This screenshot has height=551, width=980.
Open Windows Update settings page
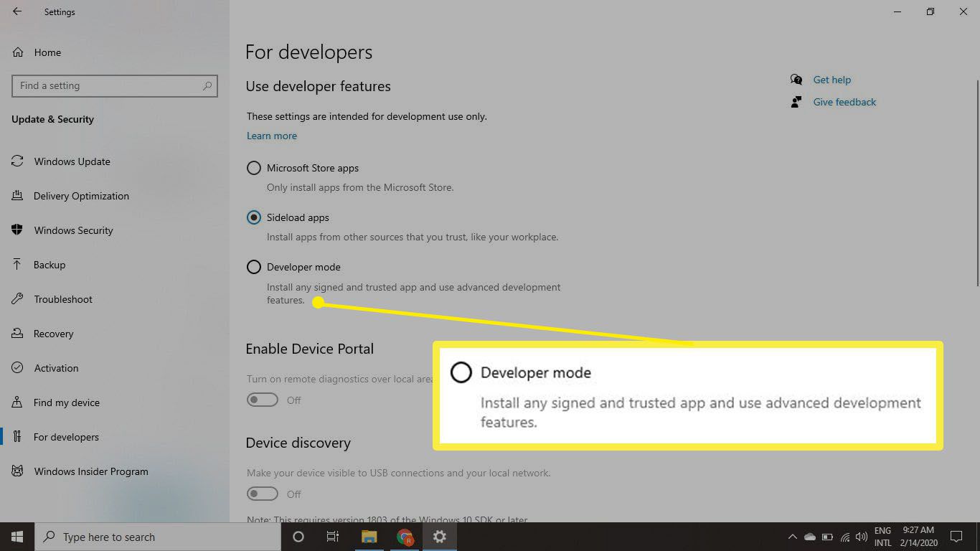(x=72, y=161)
